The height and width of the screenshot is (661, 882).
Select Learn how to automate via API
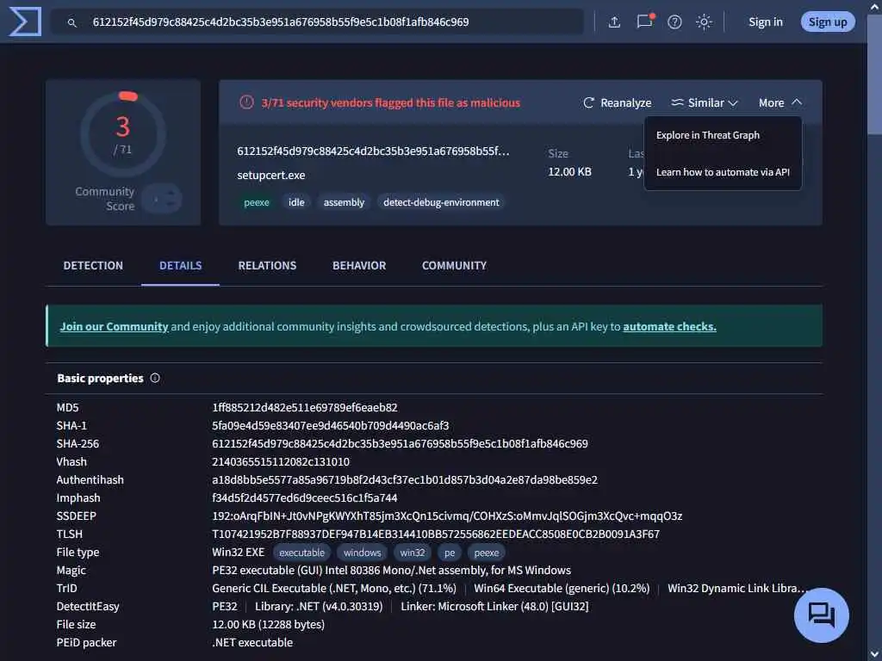tap(723, 172)
